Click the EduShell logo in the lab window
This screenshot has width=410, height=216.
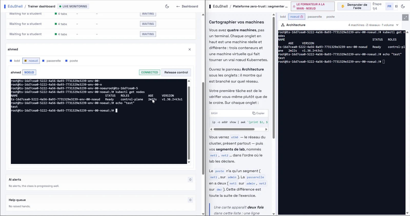click(x=218, y=6)
